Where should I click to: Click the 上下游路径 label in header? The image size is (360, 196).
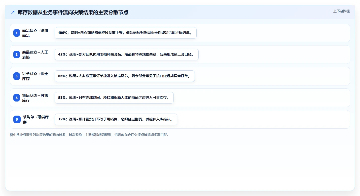click(x=341, y=11)
